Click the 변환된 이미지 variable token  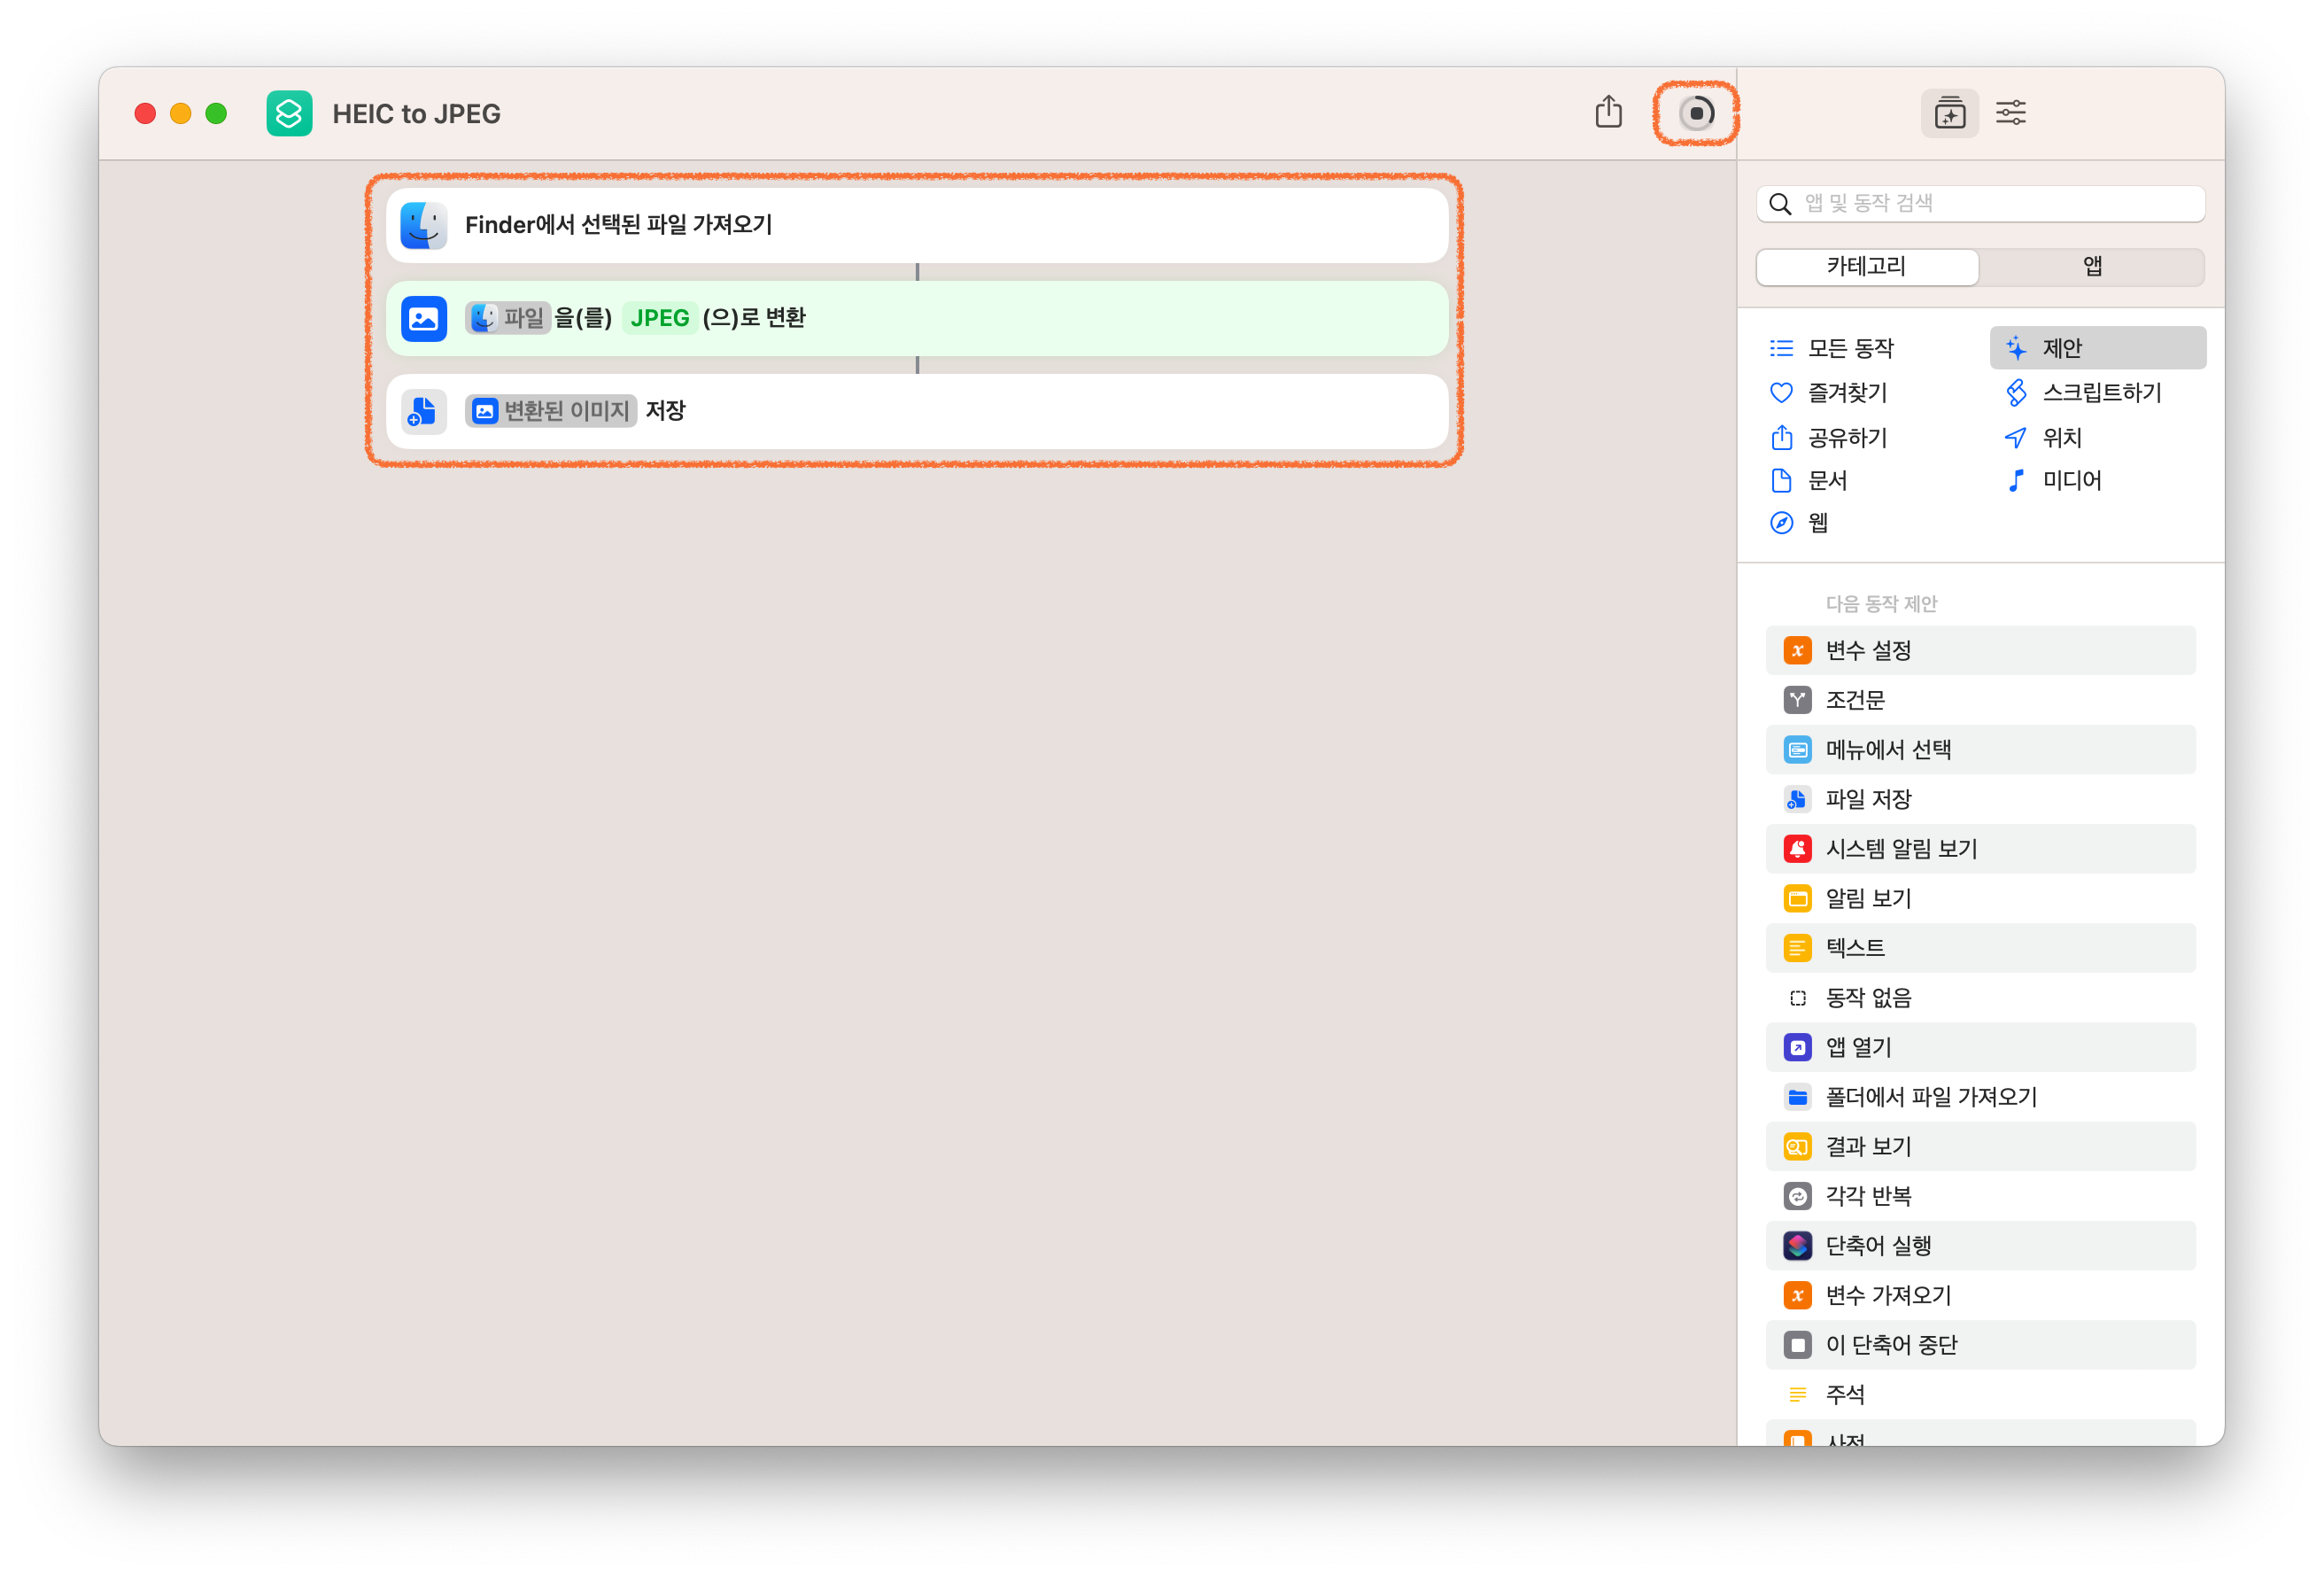(x=551, y=411)
